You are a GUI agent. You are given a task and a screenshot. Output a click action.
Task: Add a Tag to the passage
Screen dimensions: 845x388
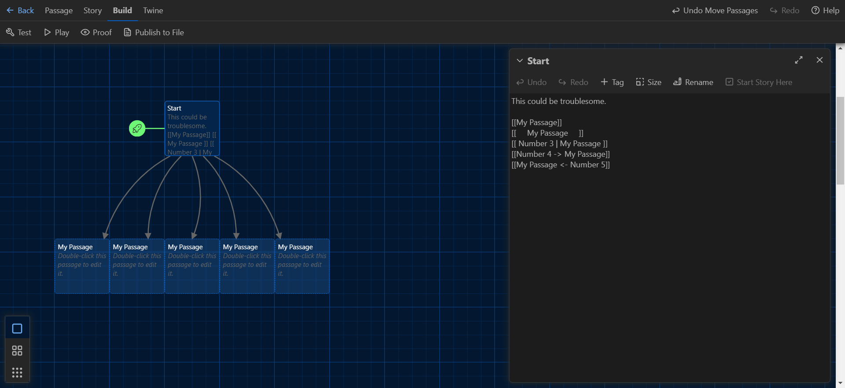click(x=612, y=82)
